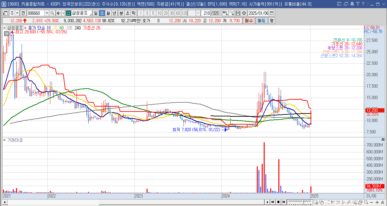
Task: Open the 주 market type dropdown arrow
Action: tap(17, 13)
